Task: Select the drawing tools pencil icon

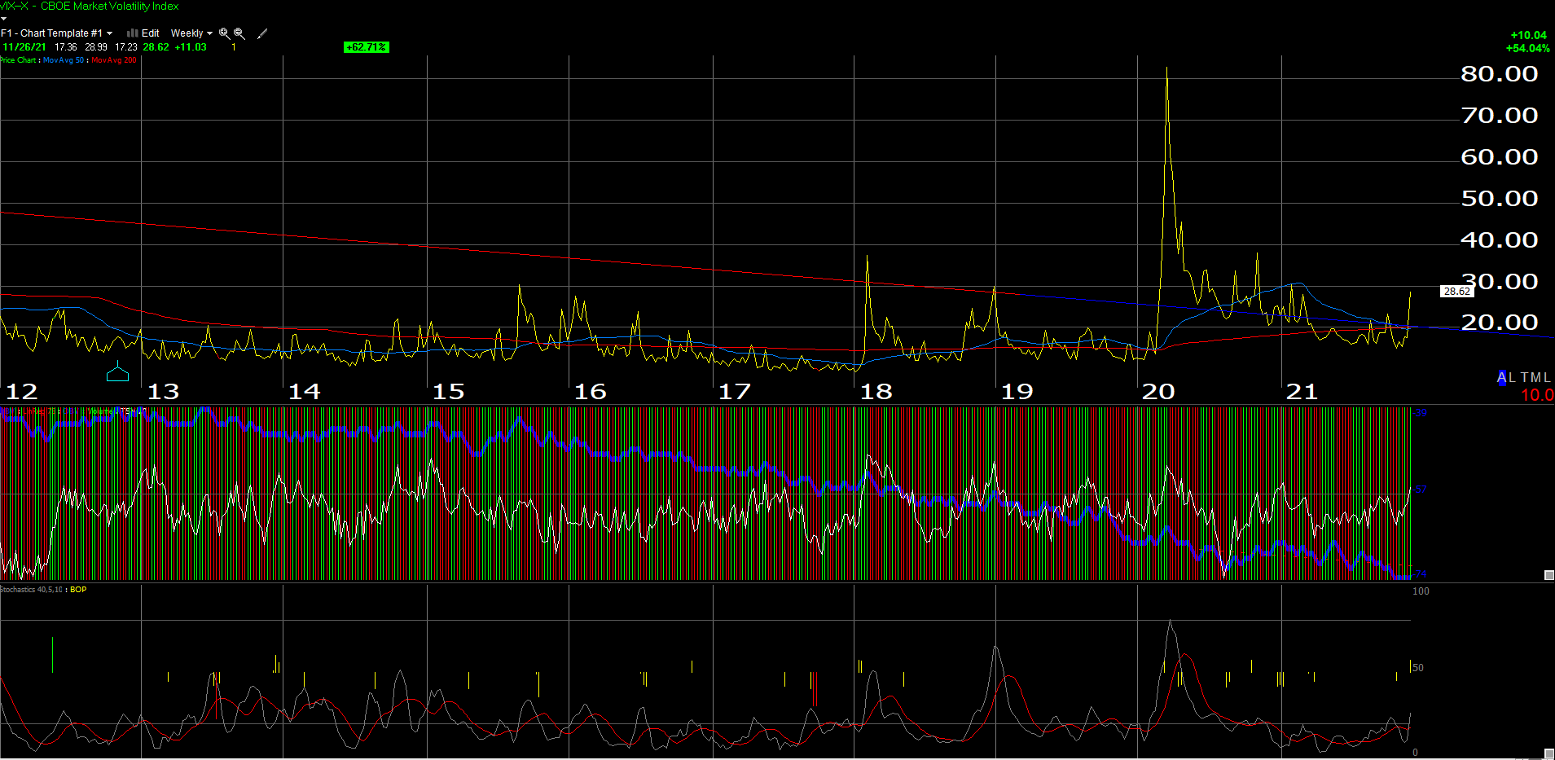Action: [262, 33]
